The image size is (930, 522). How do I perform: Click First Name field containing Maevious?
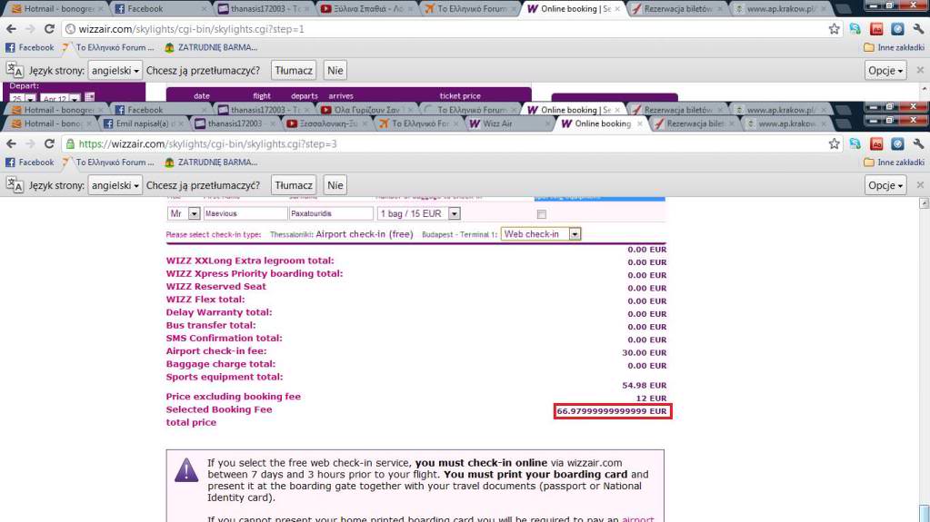(245, 213)
